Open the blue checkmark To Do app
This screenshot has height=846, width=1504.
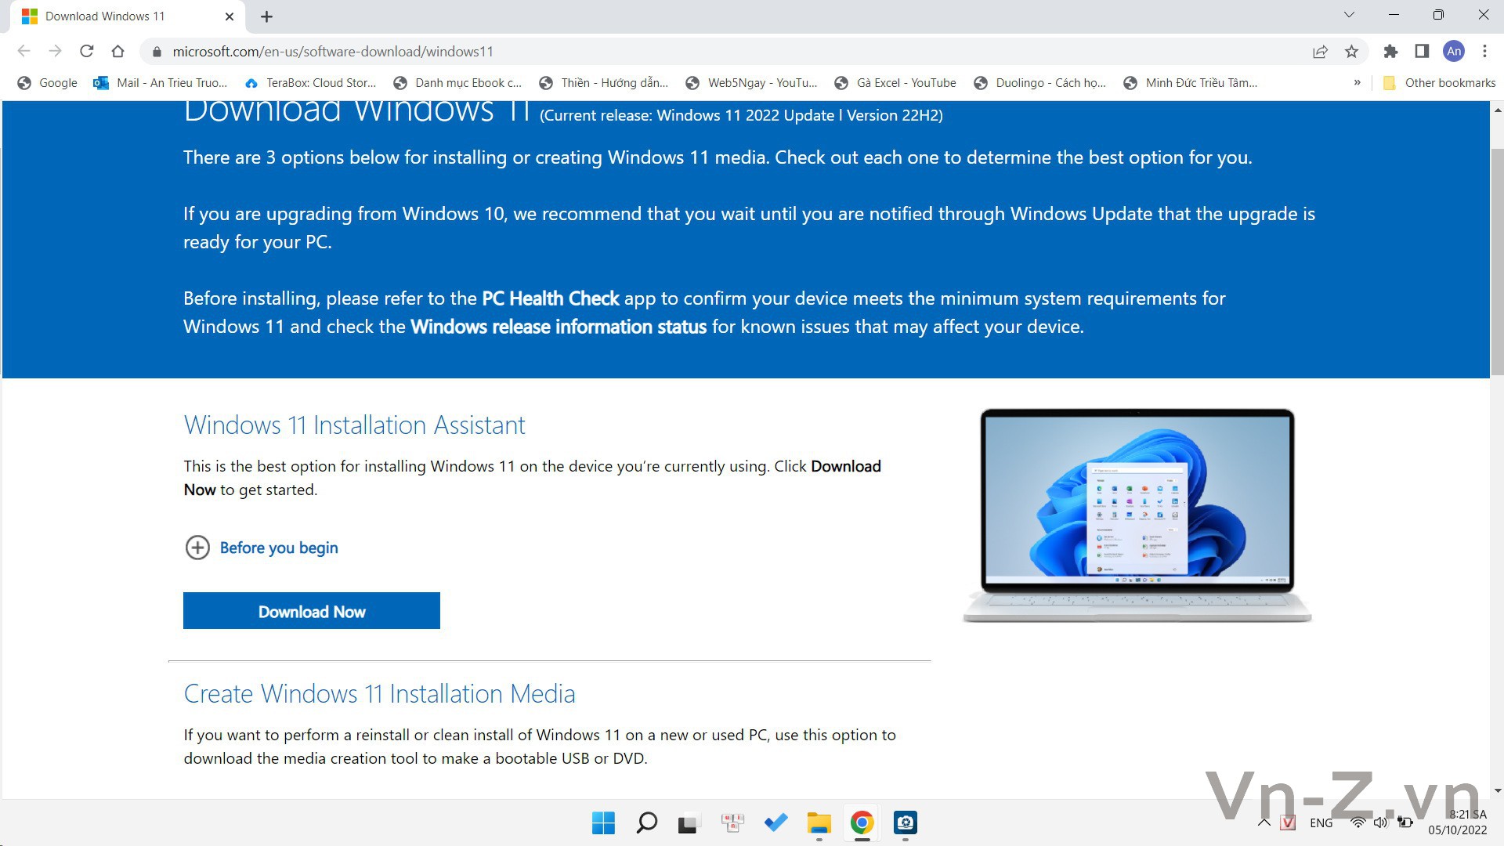coord(775,822)
